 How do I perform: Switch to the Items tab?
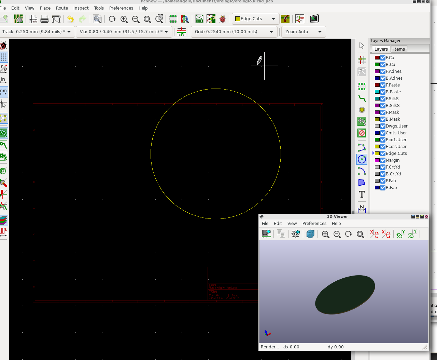click(399, 49)
